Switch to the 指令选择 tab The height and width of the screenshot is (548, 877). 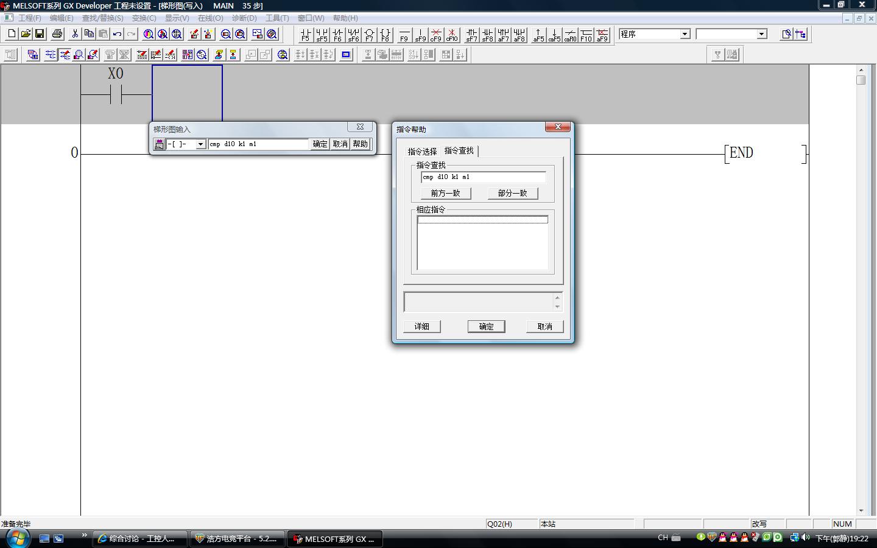pos(422,152)
